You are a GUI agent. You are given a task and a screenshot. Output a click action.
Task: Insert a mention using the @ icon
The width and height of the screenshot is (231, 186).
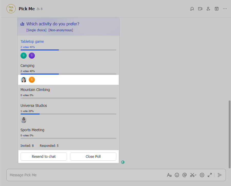tap(184, 175)
